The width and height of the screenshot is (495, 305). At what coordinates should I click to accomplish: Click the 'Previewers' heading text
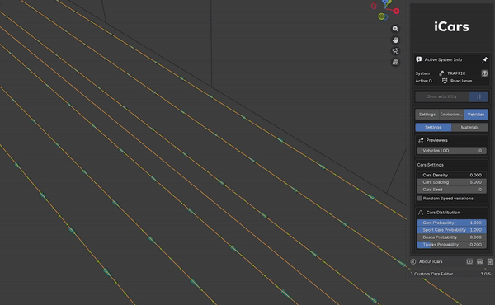[437, 140]
